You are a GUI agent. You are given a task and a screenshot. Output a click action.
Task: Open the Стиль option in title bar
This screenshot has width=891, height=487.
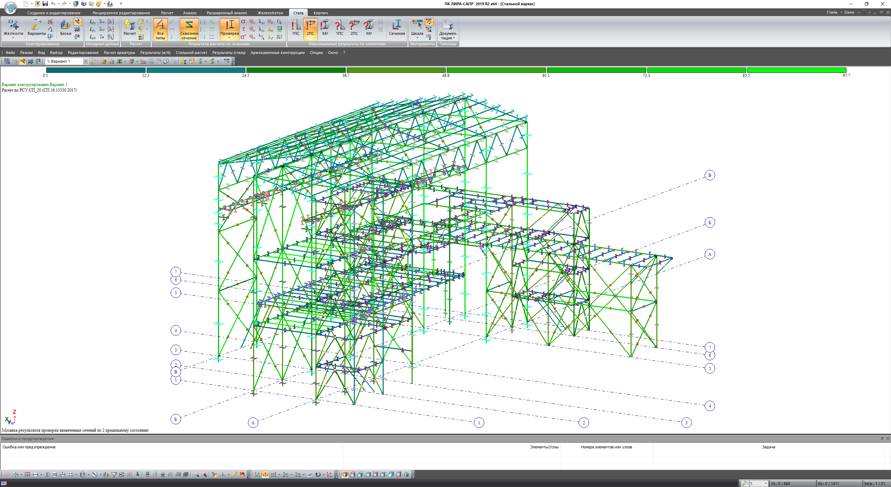point(832,12)
